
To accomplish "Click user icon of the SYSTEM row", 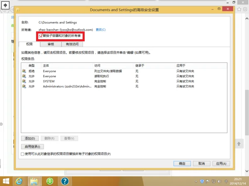I will click(24, 81).
